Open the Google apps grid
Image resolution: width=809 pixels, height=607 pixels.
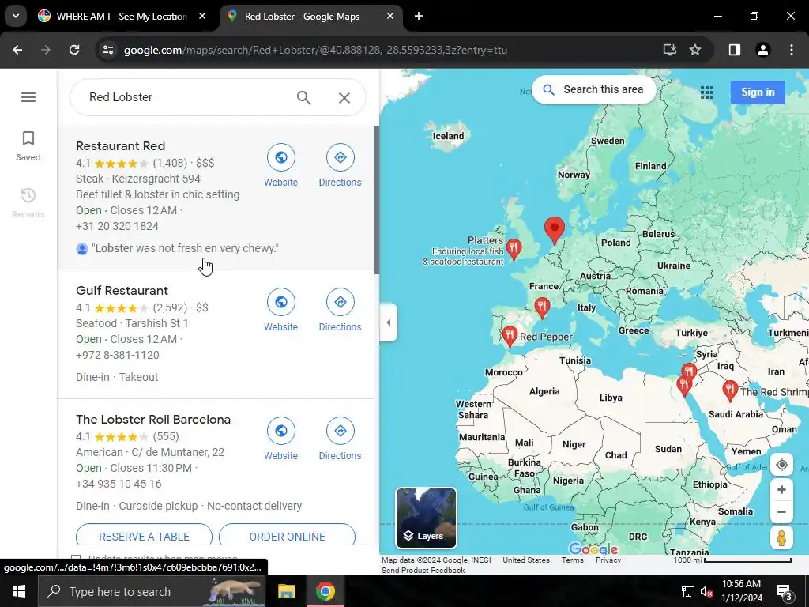[x=707, y=92]
